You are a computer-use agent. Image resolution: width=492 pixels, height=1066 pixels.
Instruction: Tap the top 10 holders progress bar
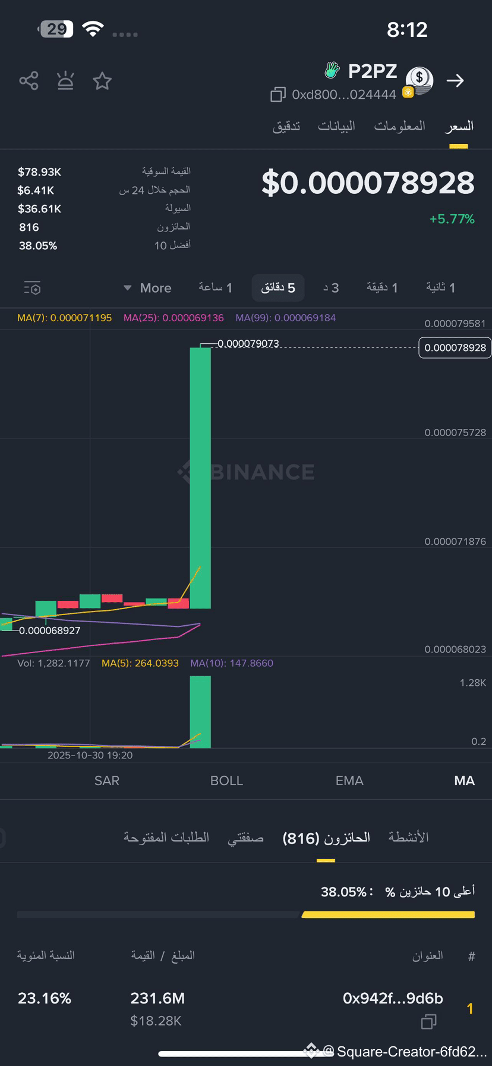(x=246, y=914)
